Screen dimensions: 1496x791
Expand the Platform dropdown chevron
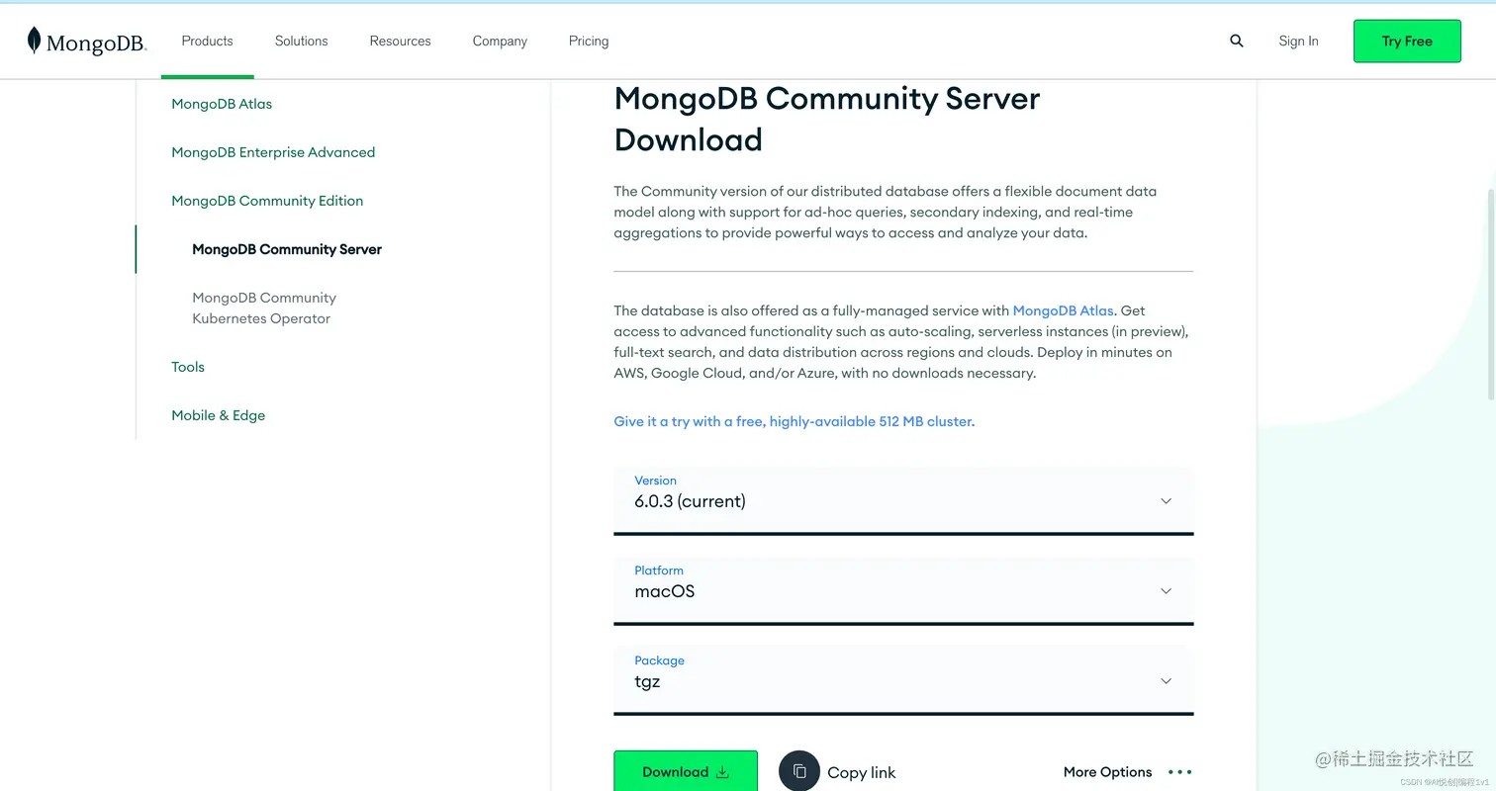coord(1166,591)
